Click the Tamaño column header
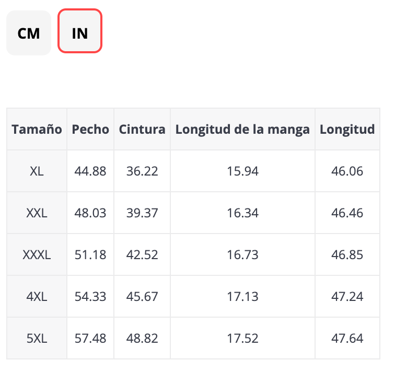The height and width of the screenshot is (372, 395). 37,129
